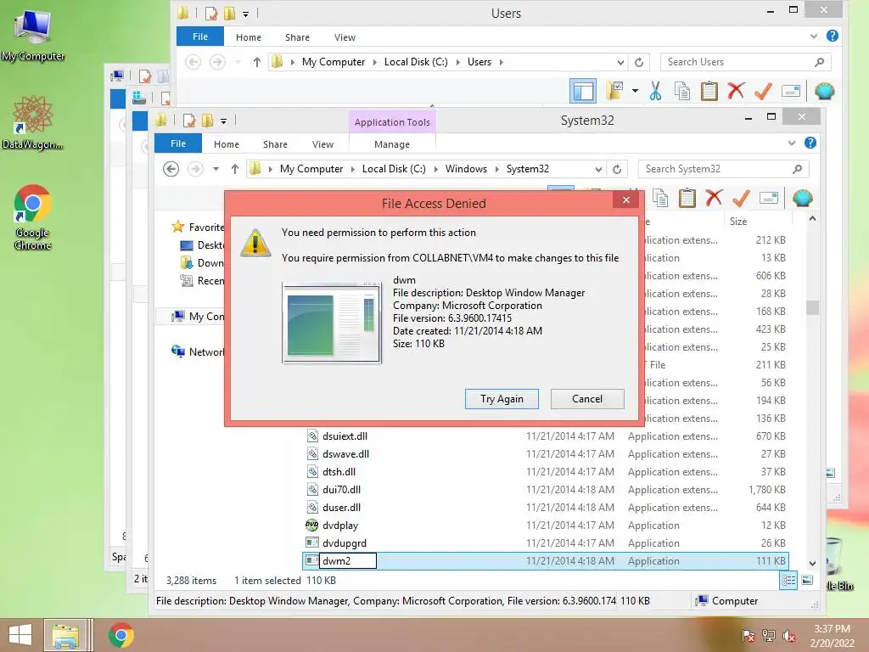Expand the ribbon chevron in Users window

tap(814, 36)
